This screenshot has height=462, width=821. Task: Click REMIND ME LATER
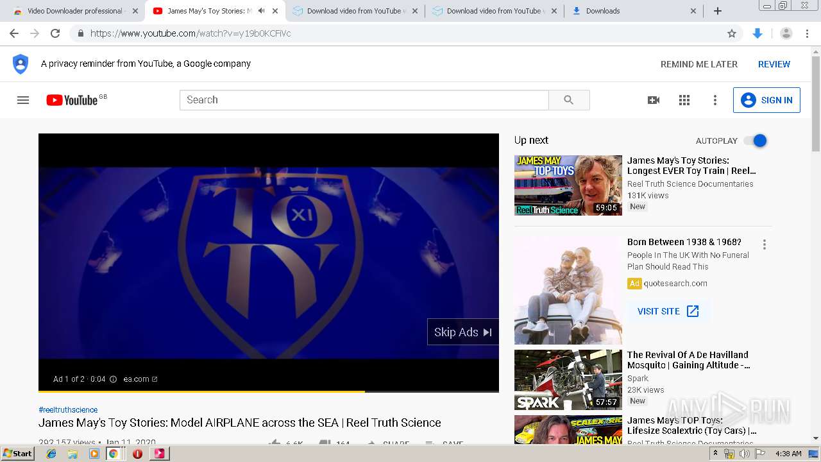[699, 64]
